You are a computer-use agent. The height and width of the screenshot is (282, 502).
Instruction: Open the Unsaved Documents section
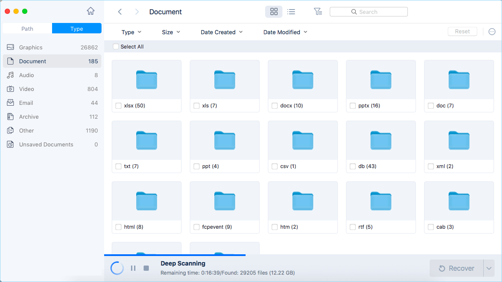45,144
